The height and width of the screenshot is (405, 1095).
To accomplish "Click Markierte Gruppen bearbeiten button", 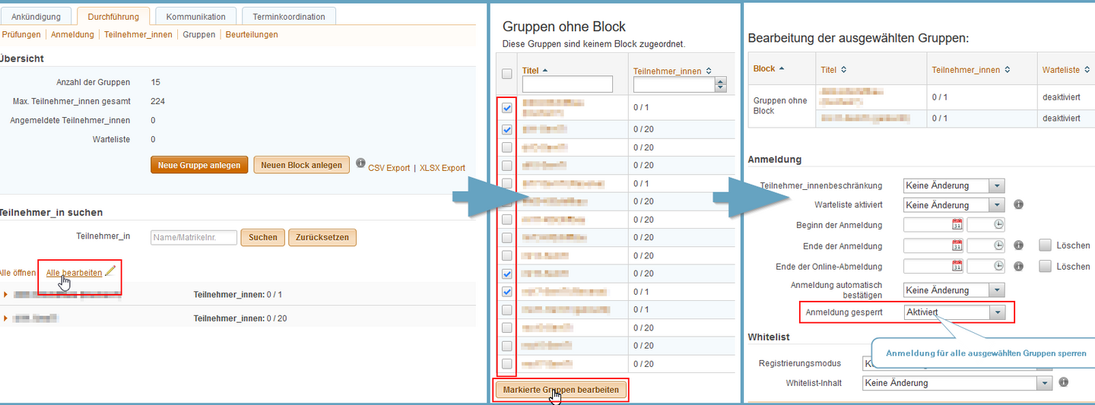I will [x=561, y=389].
